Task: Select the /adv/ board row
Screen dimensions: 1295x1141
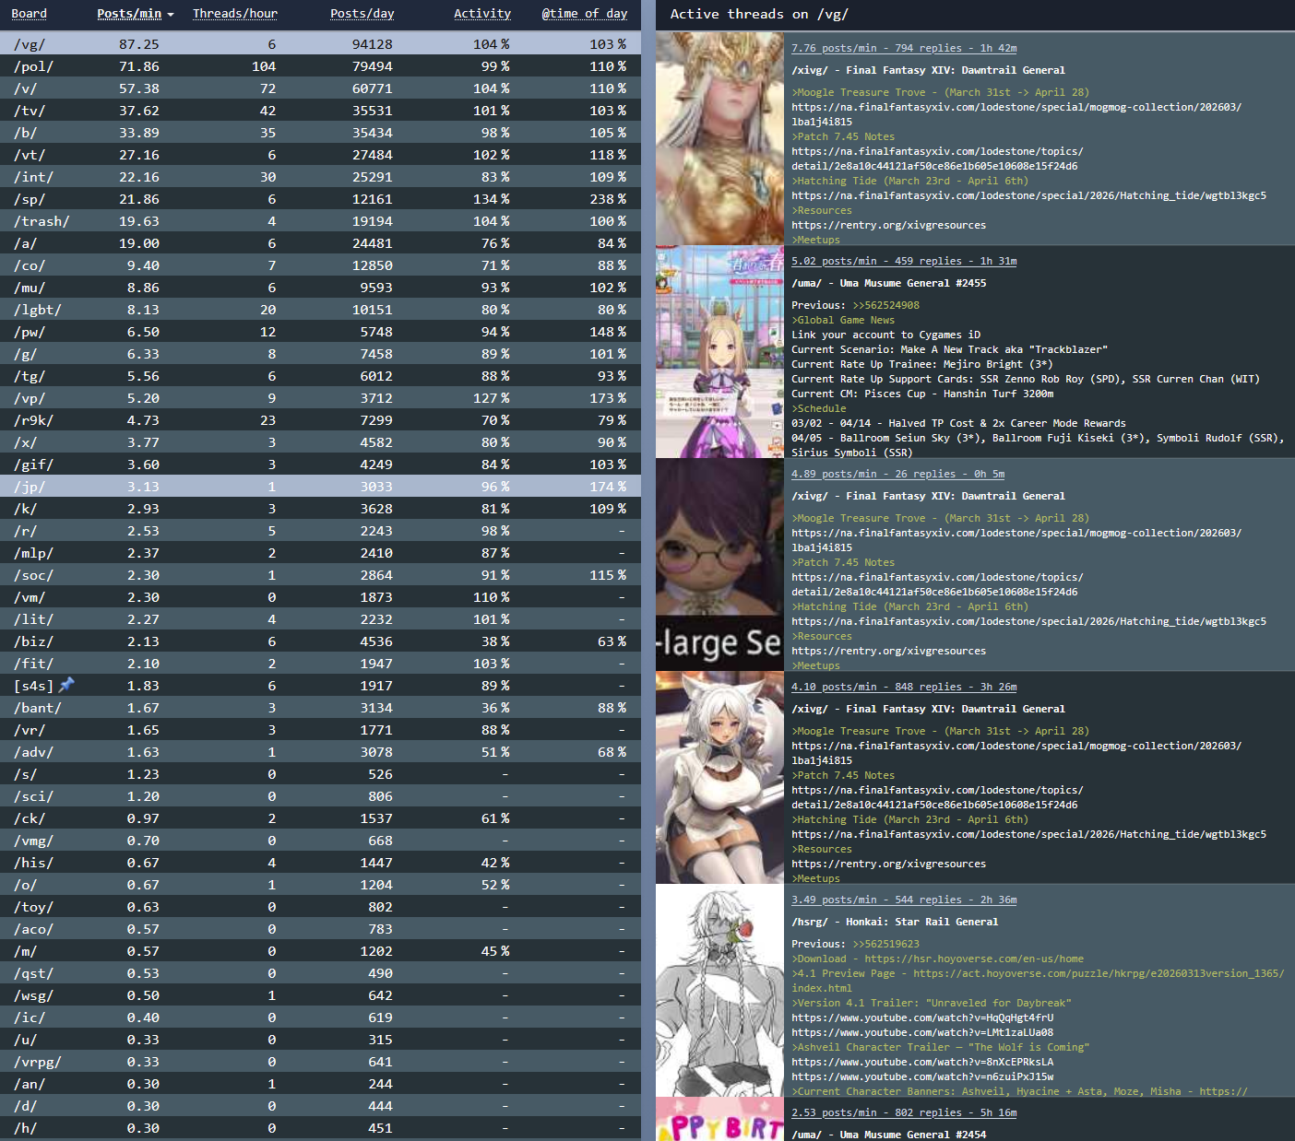Action: point(320,752)
